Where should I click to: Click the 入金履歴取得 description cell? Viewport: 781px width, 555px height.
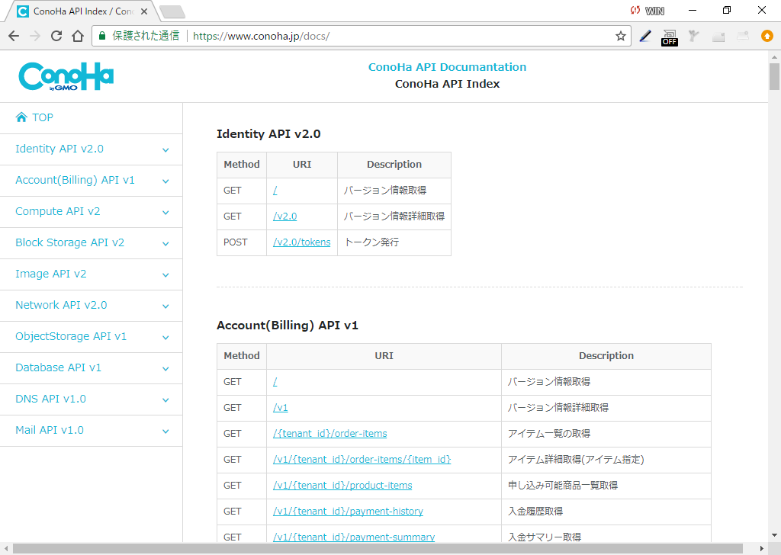click(606, 512)
